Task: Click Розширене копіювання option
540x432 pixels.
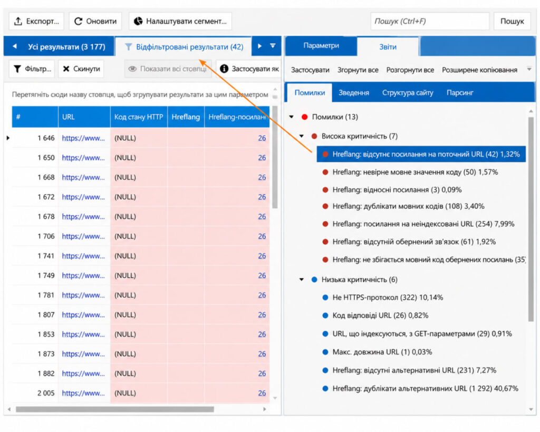Action: (x=479, y=70)
